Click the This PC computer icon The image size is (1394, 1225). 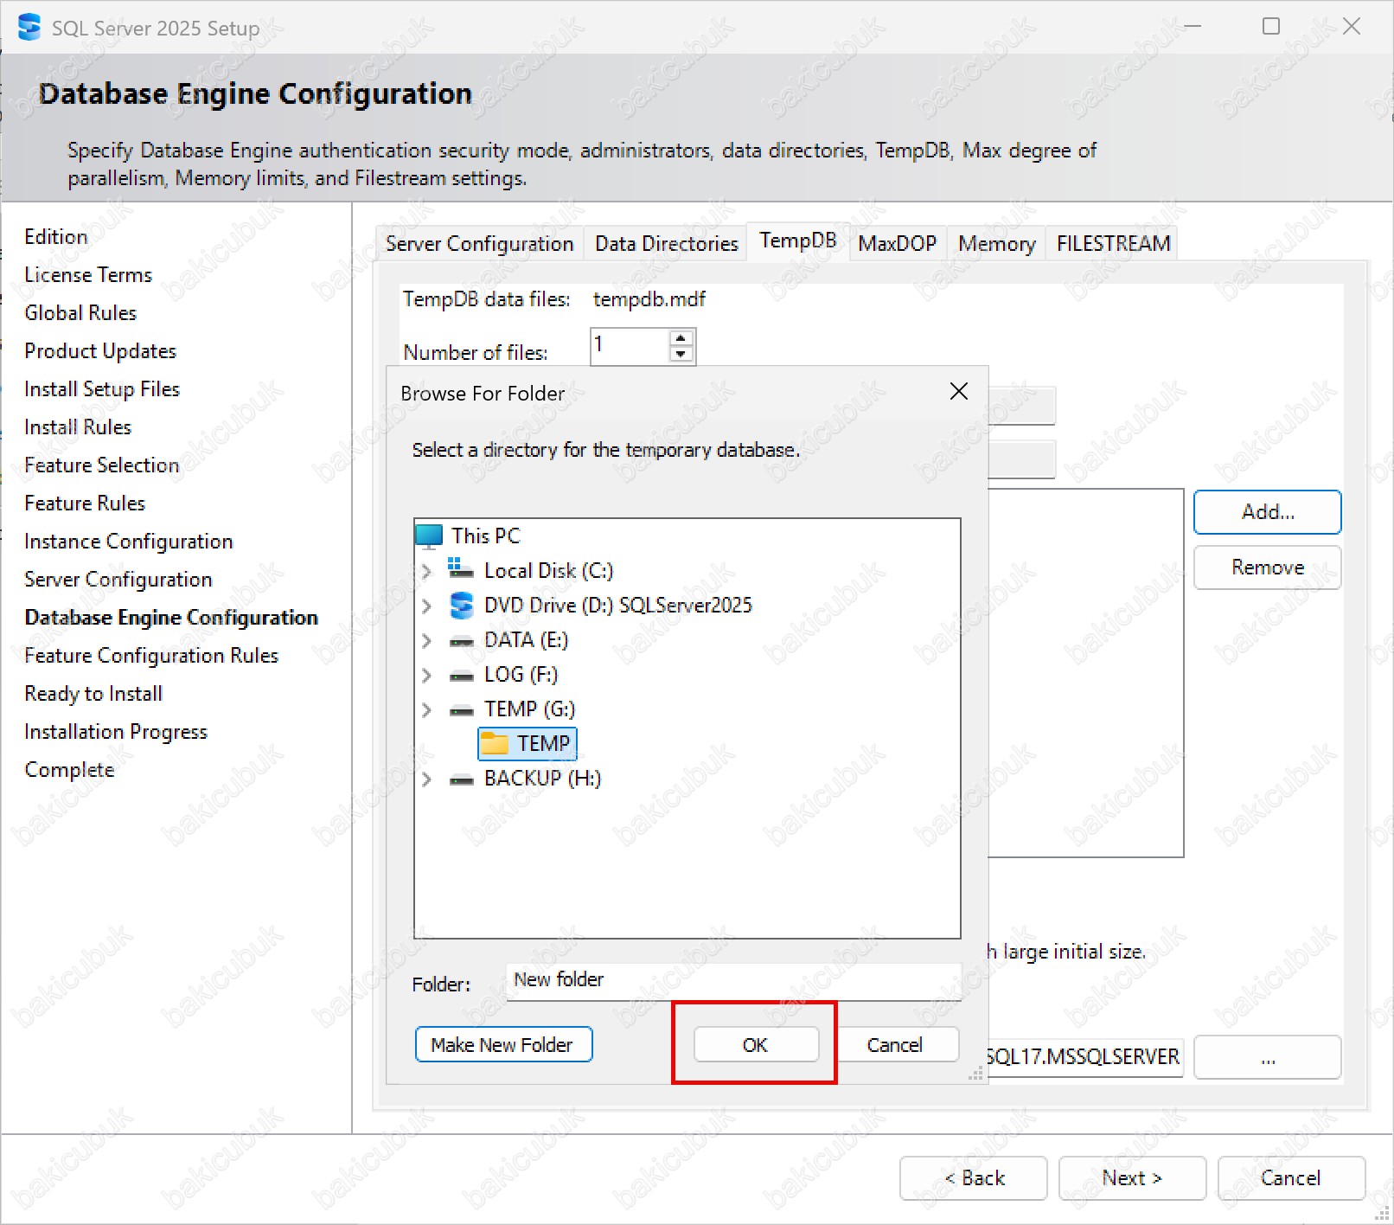[x=429, y=536]
